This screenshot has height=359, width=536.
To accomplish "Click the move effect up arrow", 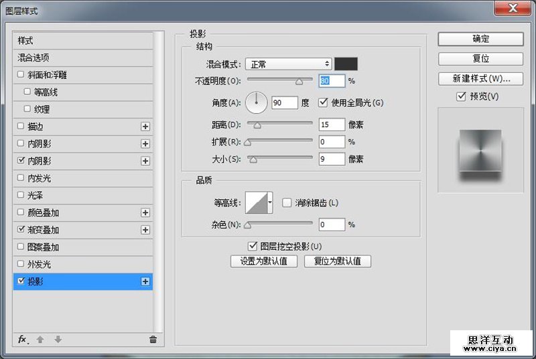I will (40, 339).
